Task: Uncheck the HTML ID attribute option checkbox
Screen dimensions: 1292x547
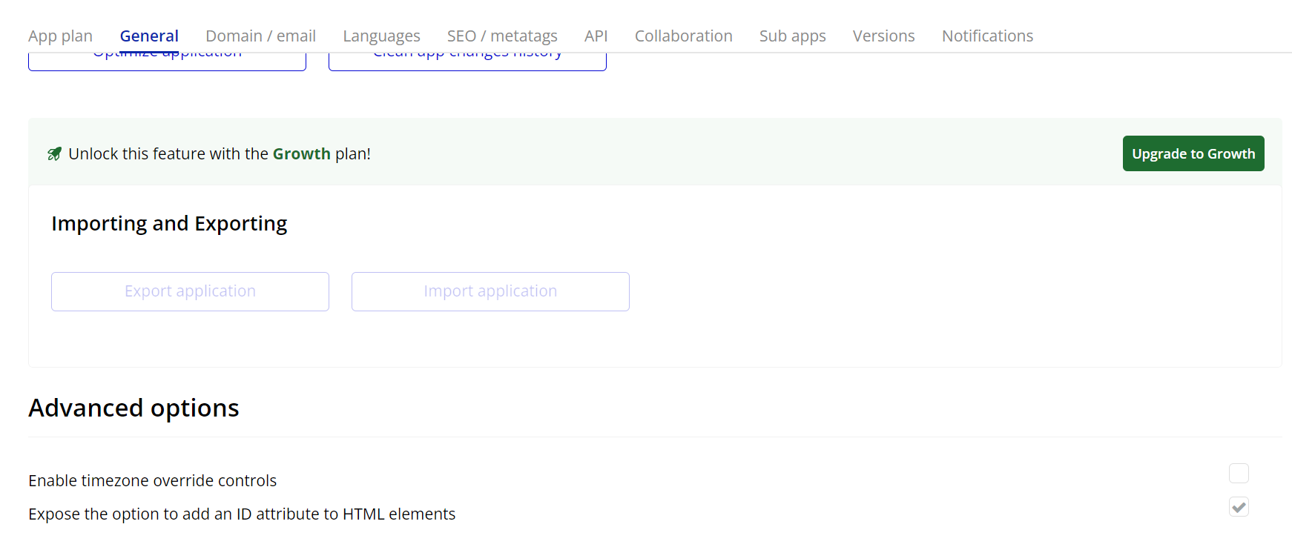Action: tap(1239, 507)
